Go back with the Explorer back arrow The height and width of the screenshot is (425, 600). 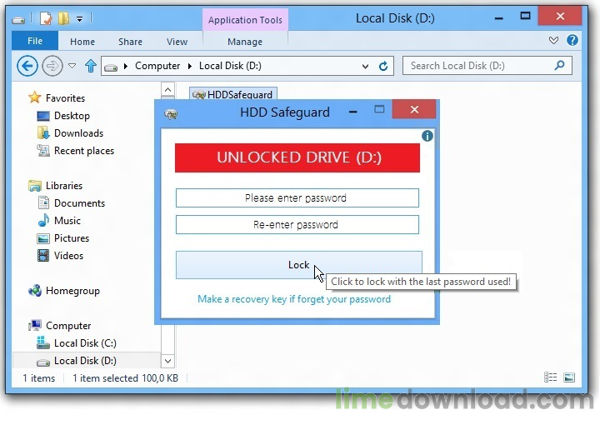point(27,66)
